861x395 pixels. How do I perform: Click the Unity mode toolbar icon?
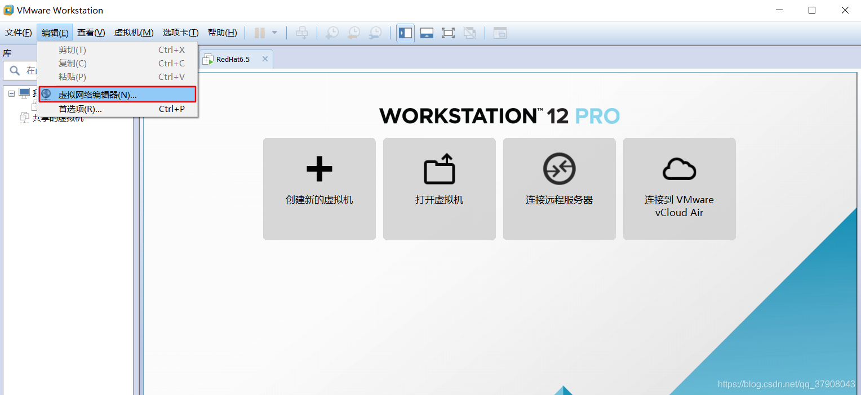click(469, 33)
